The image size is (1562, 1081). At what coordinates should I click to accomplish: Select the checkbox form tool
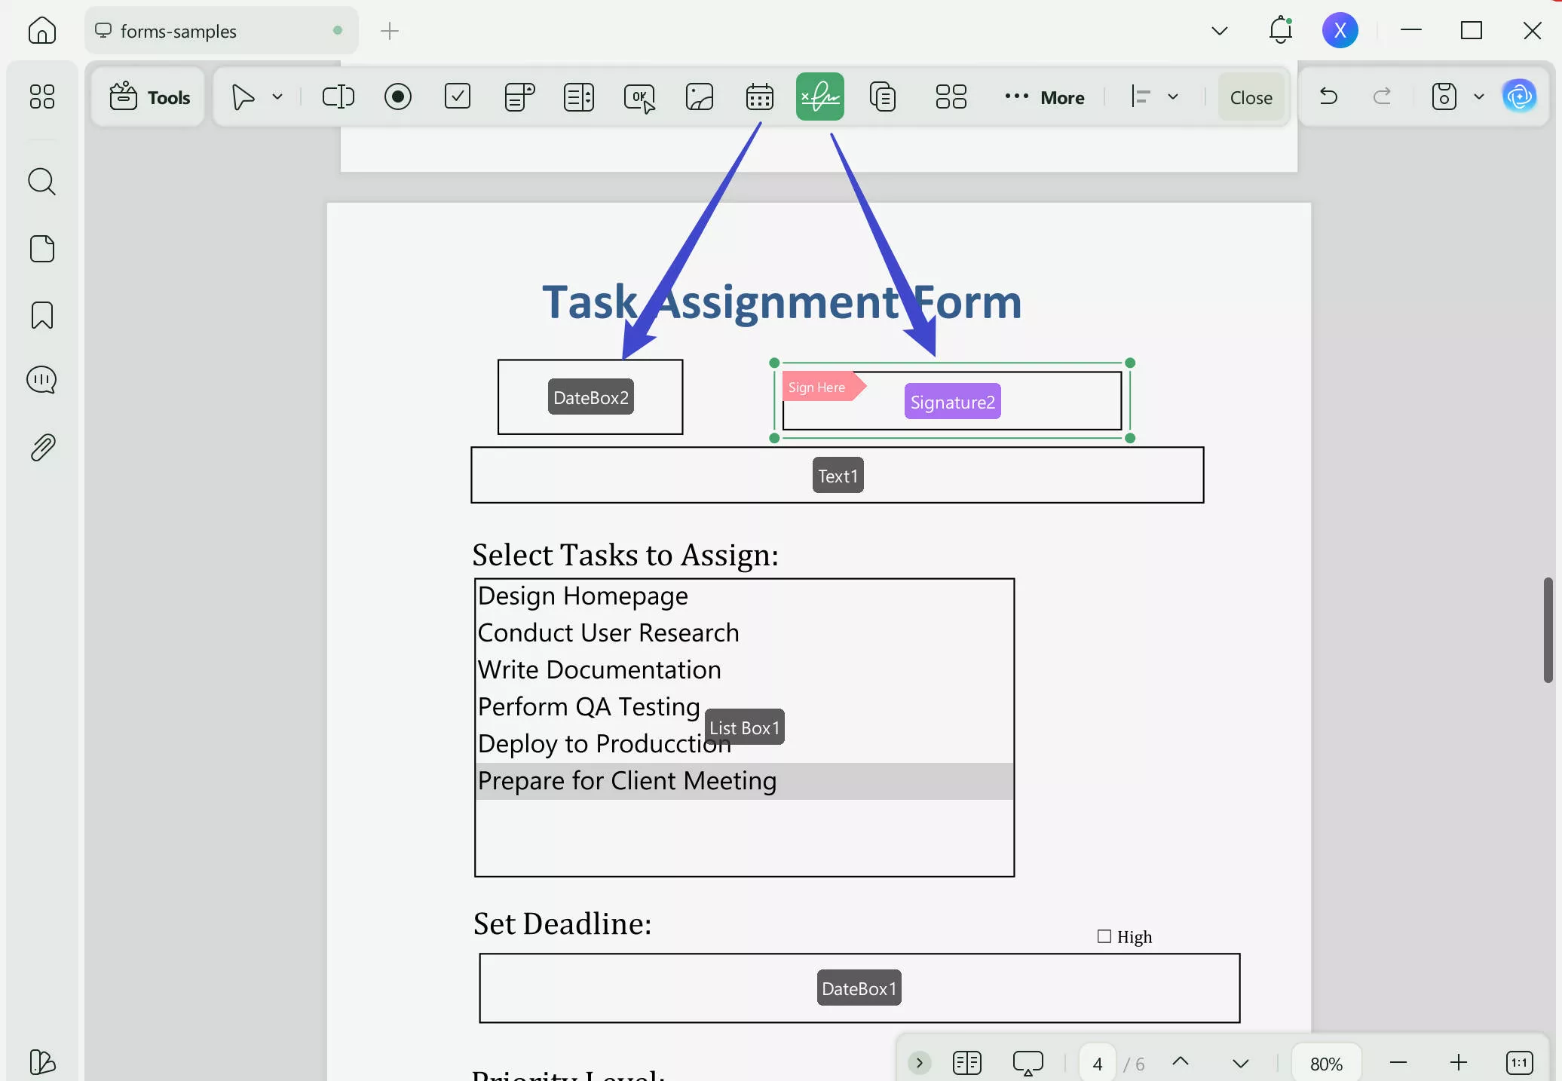[458, 97]
